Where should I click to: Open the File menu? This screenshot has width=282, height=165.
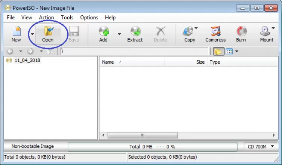coord(11,18)
